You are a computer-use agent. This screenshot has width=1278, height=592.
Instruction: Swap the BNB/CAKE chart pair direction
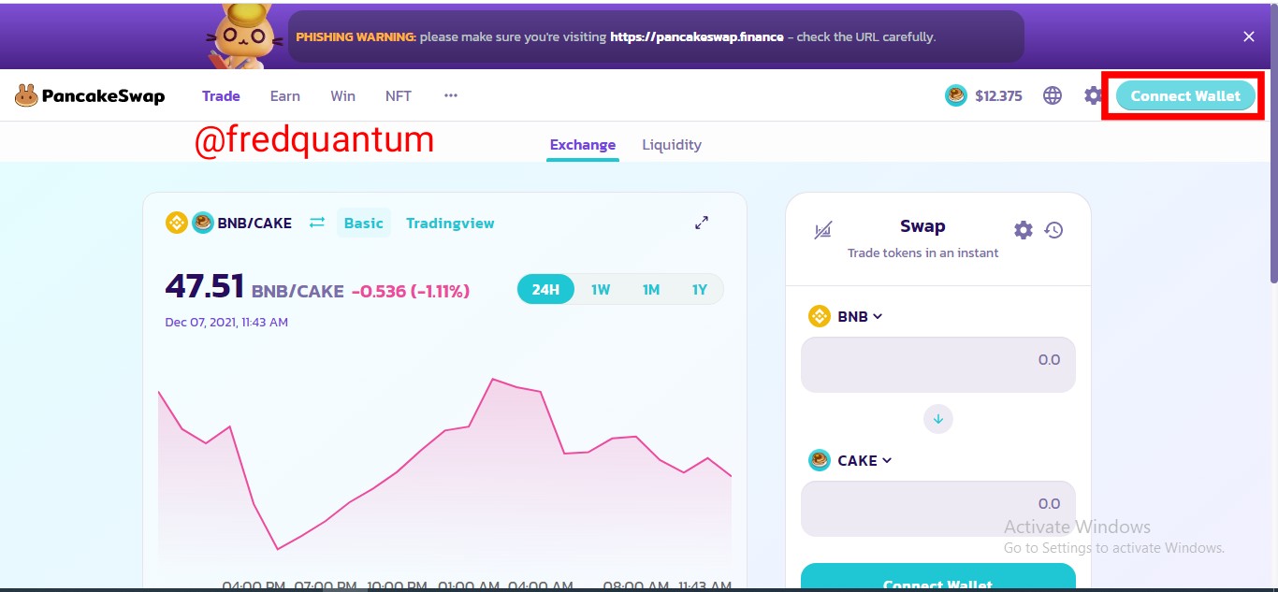coord(317,223)
